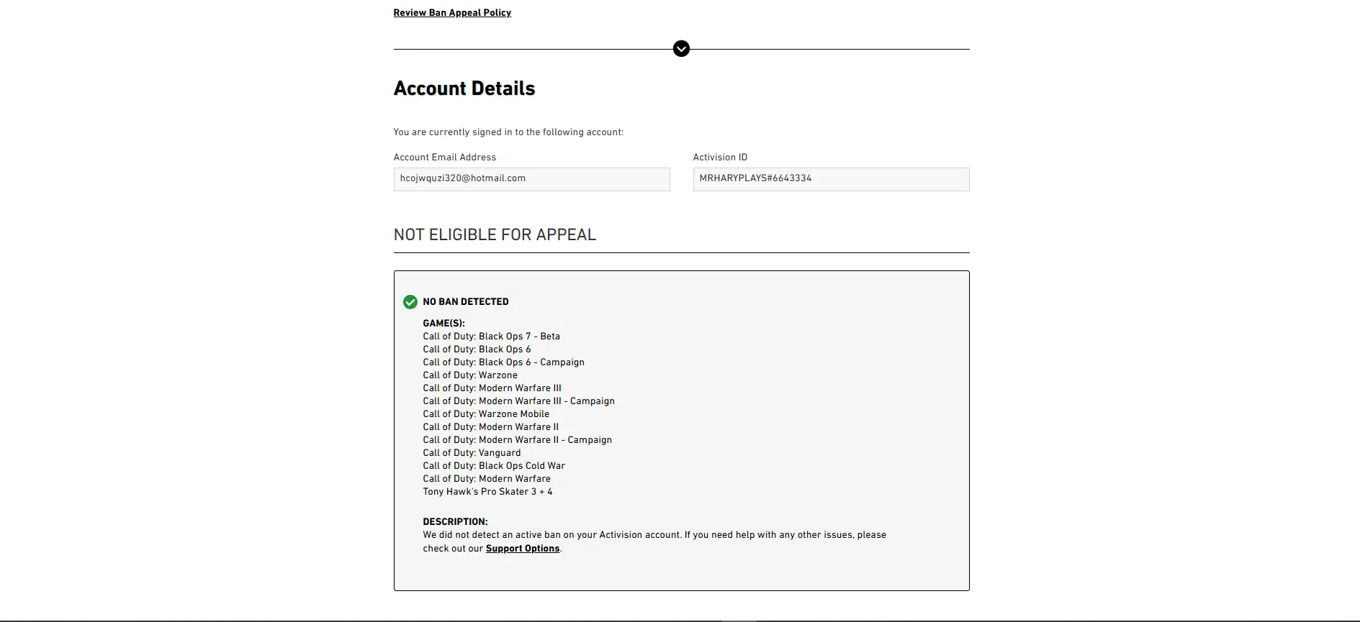Select Call of Duty: Warzone Mobile entry
The image size is (1360, 622).
click(486, 414)
